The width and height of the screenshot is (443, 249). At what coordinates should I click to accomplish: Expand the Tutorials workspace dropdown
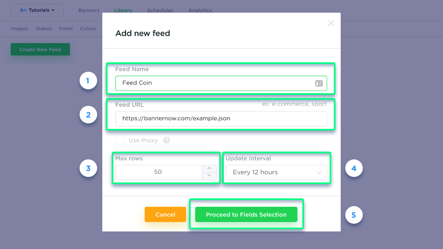point(37,10)
